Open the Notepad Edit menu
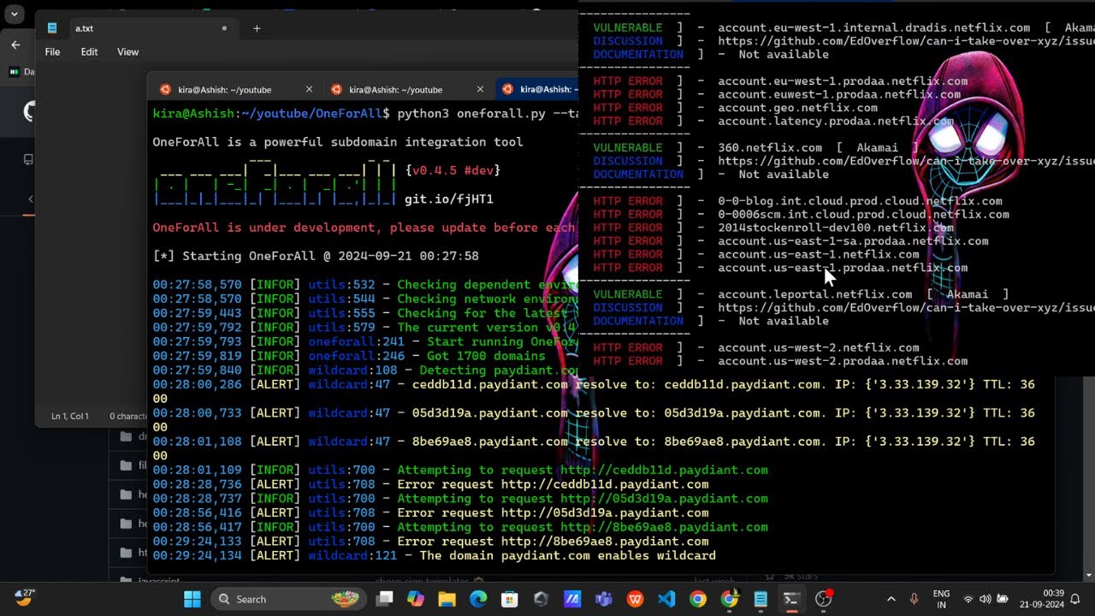1095x616 pixels. [x=89, y=52]
